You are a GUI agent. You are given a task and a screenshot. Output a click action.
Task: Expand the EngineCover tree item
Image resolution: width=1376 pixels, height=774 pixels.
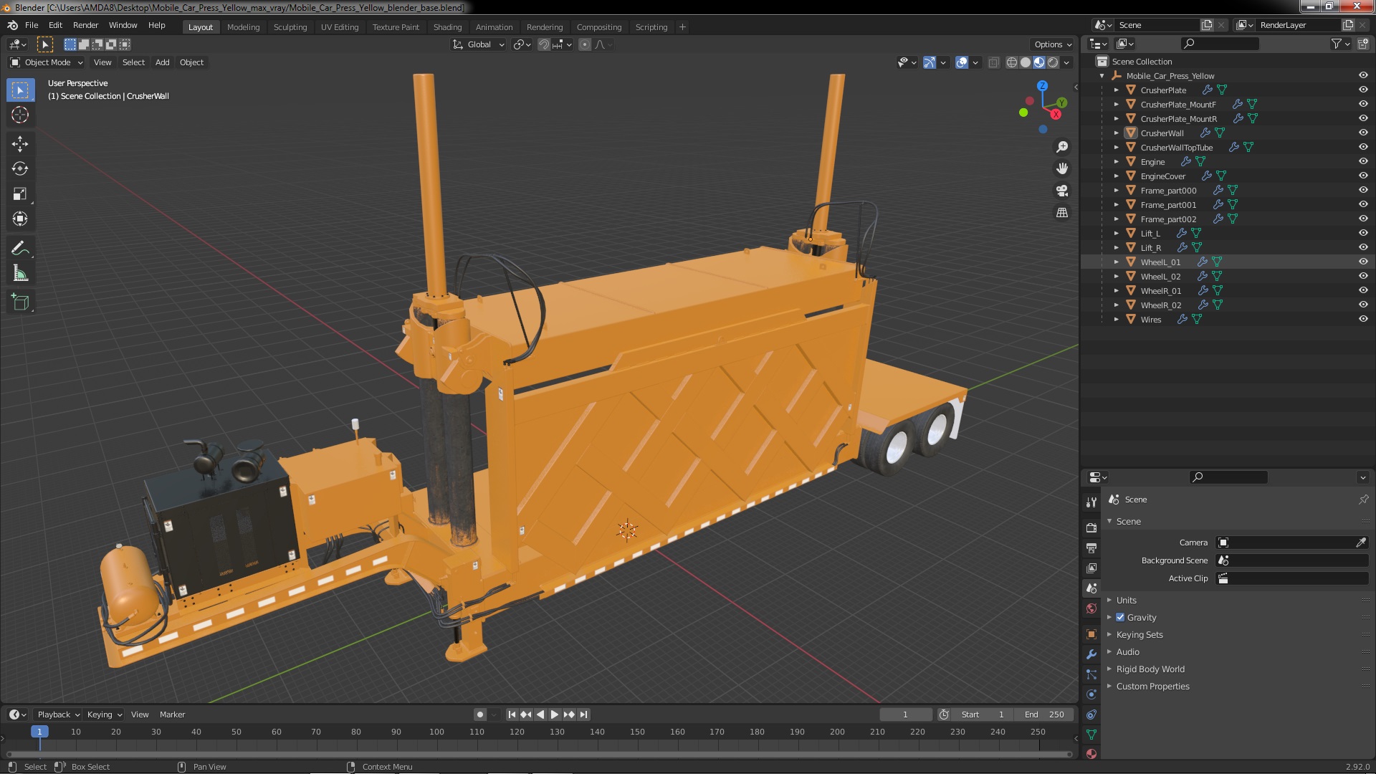[1116, 176]
